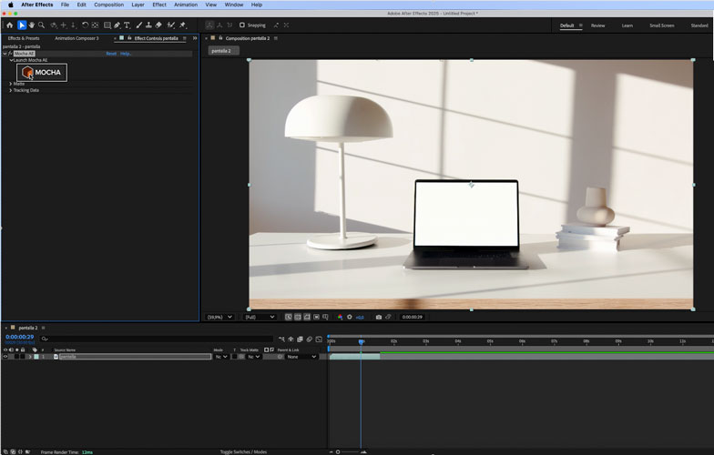Hide the pantalla layer with eye icon
Image resolution: width=714 pixels, height=455 pixels.
pyautogui.click(x=5, y=357)
